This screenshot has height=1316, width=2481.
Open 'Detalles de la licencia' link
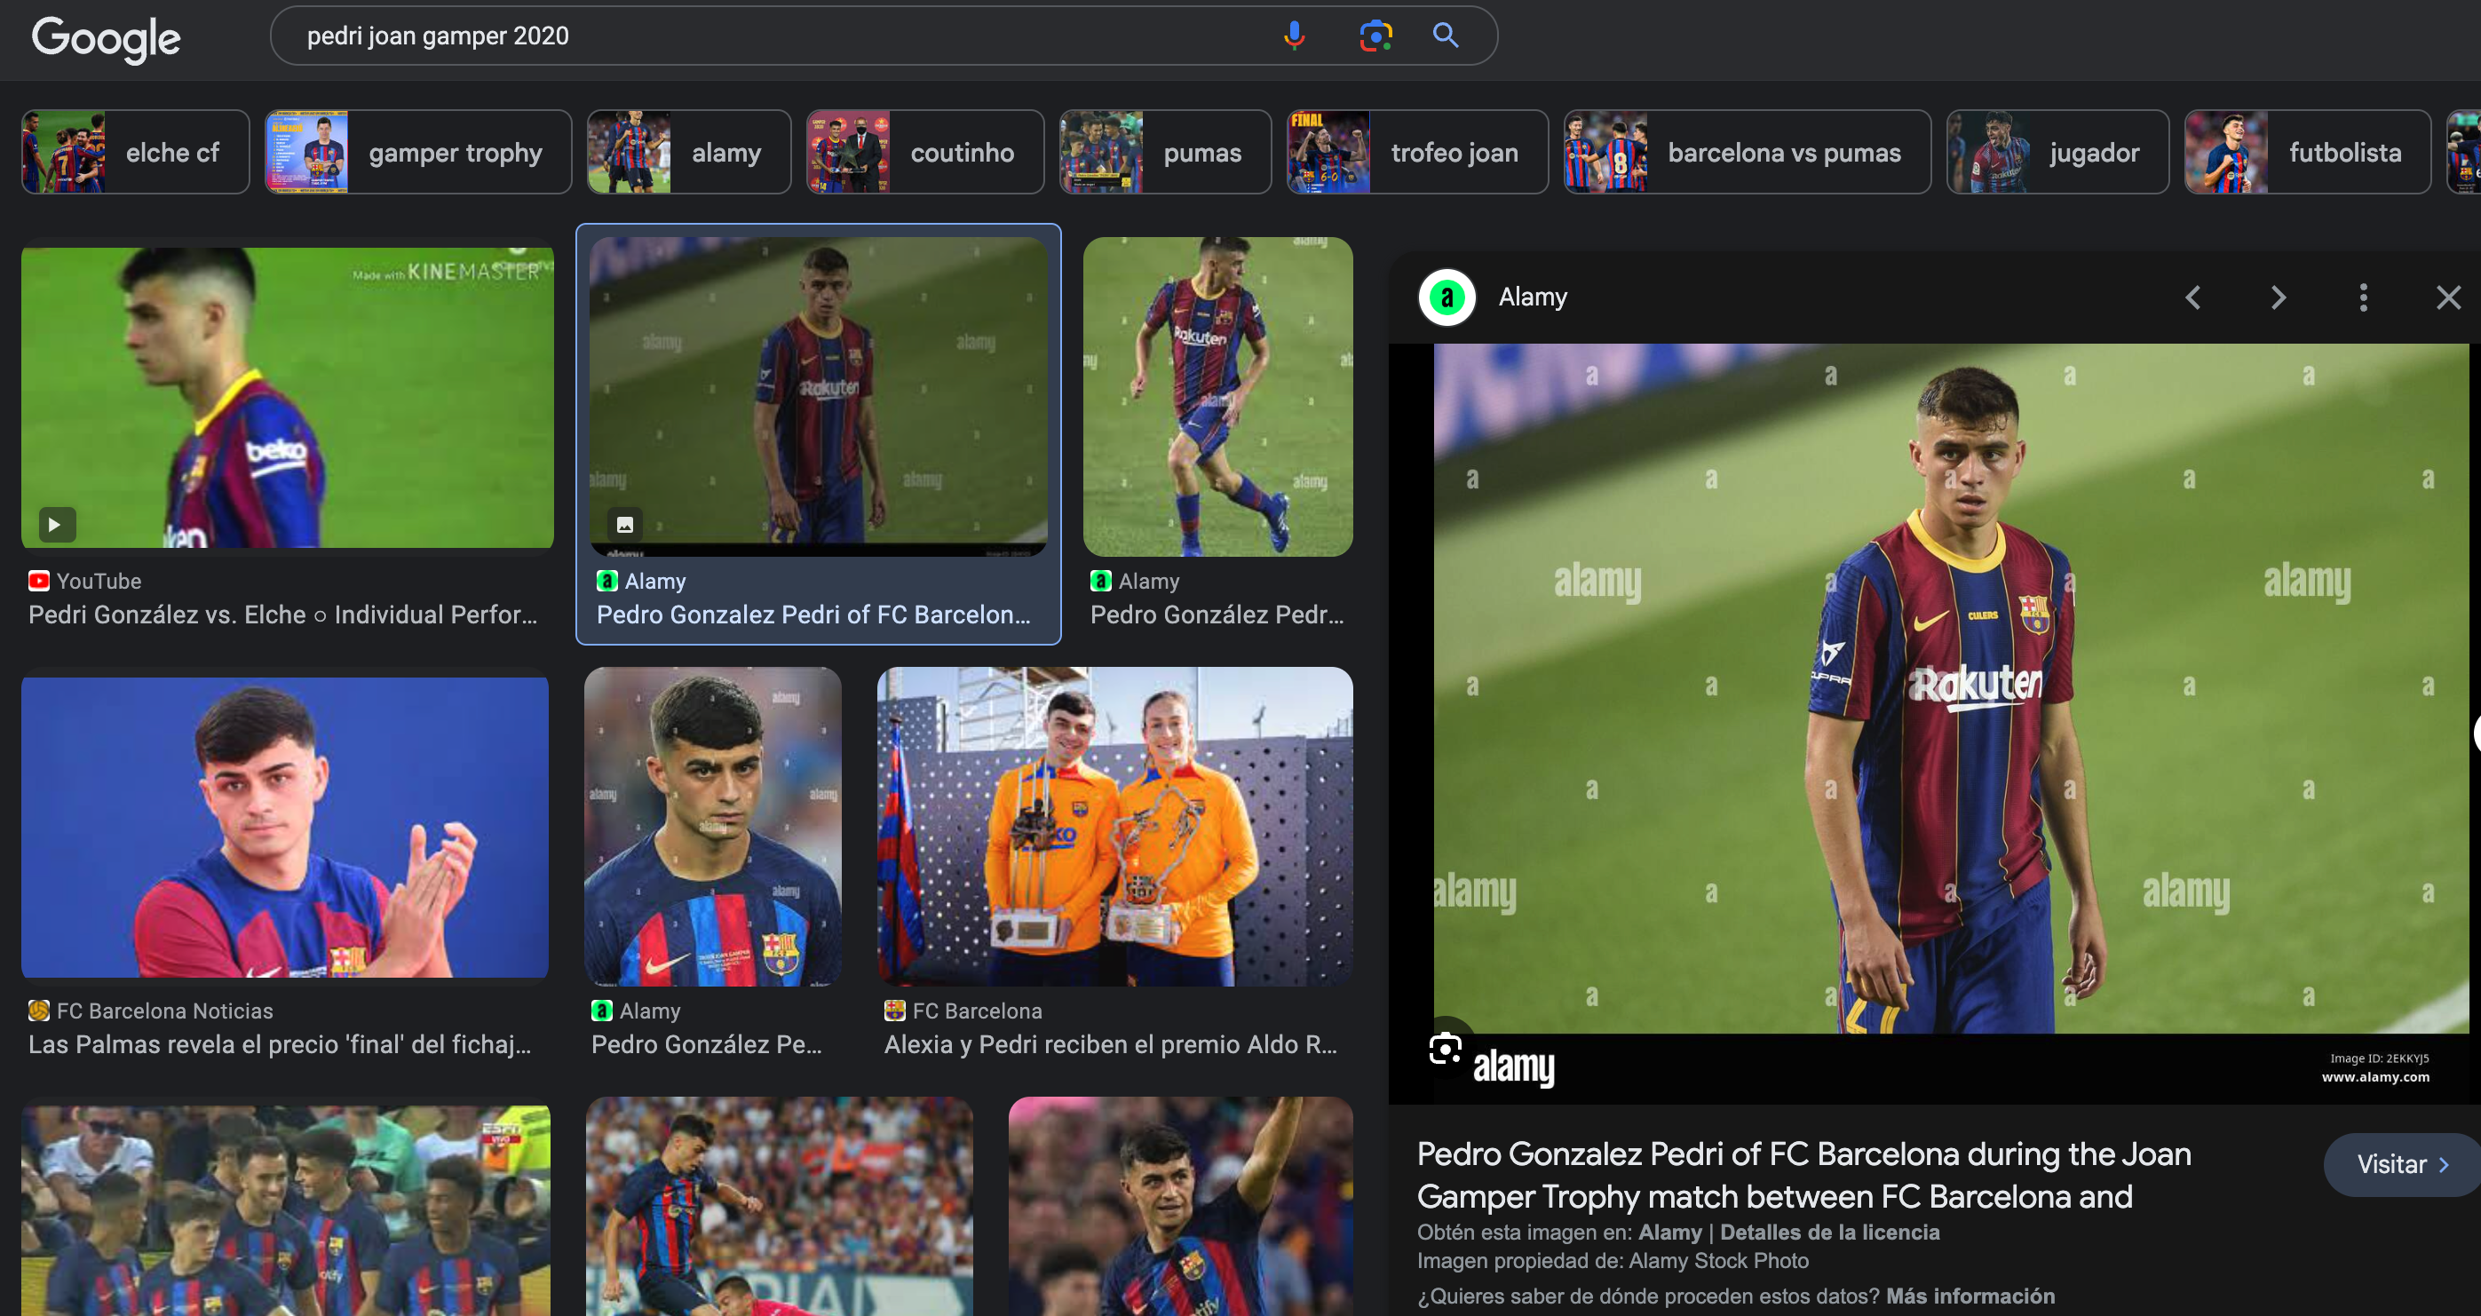[x=1829, y=1233]
